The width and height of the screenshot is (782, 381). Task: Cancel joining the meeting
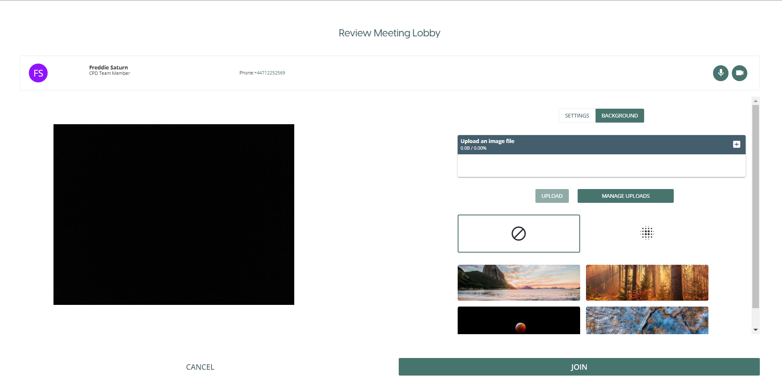pyautogui.click(x=200, y=367)
